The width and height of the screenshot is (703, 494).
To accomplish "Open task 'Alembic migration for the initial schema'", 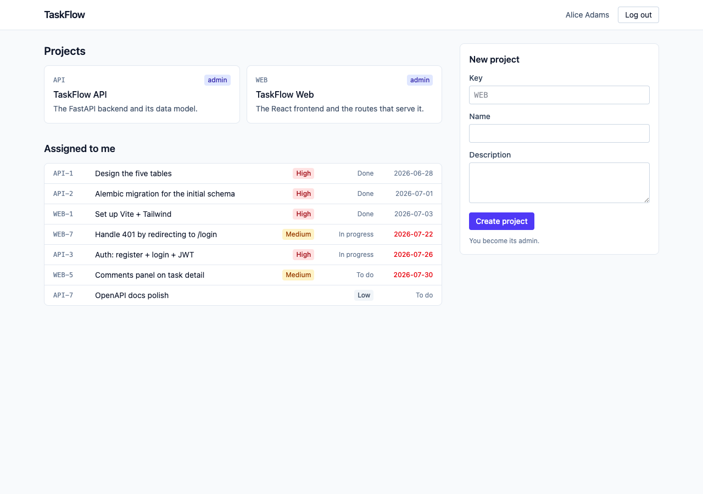I will tap(243, 194).
